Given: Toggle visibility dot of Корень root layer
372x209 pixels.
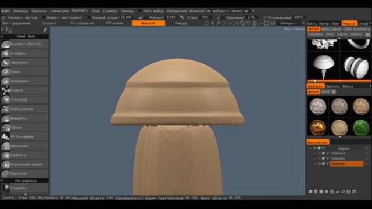Looking at the screenshot, I should point(319,149).
